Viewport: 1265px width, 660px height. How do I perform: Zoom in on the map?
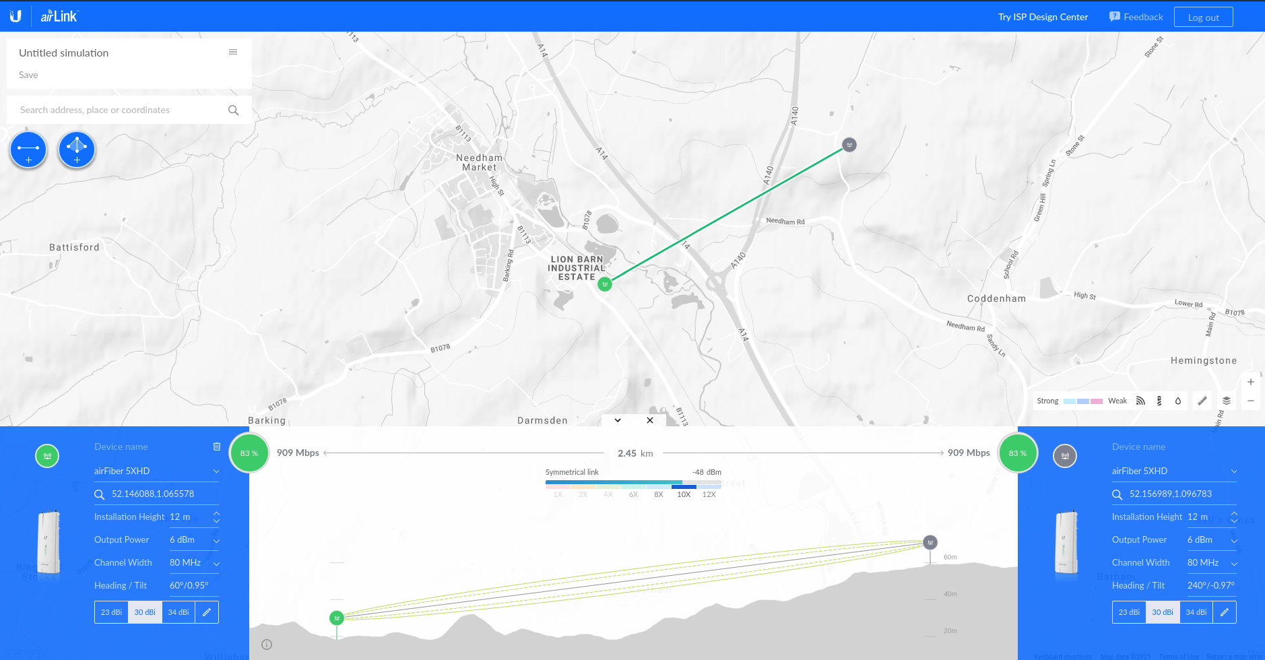tap(1251, 382)
